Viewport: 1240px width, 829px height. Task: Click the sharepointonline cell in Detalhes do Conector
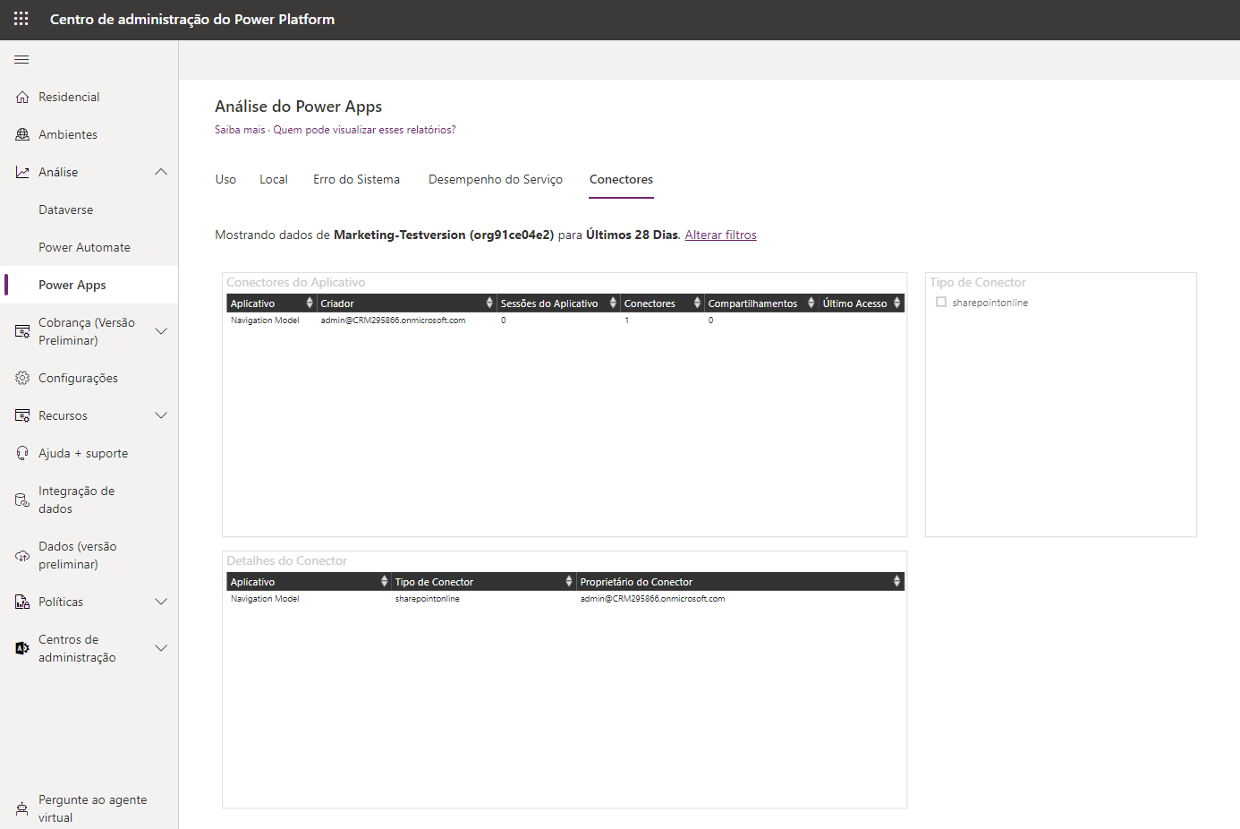pos(427,599)
